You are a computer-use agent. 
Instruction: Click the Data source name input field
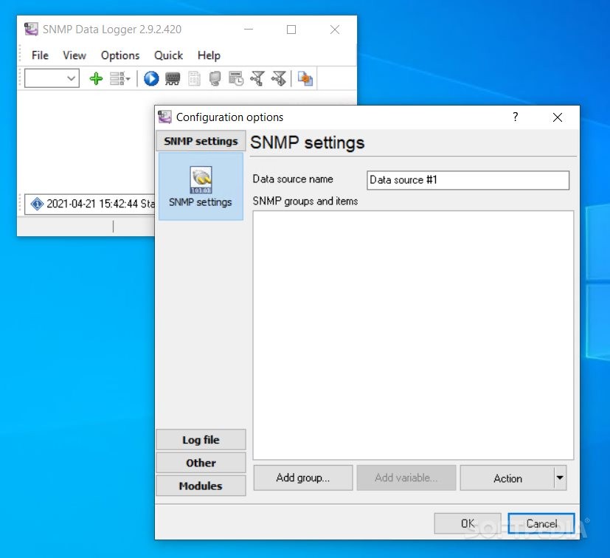tap(468, 180)
